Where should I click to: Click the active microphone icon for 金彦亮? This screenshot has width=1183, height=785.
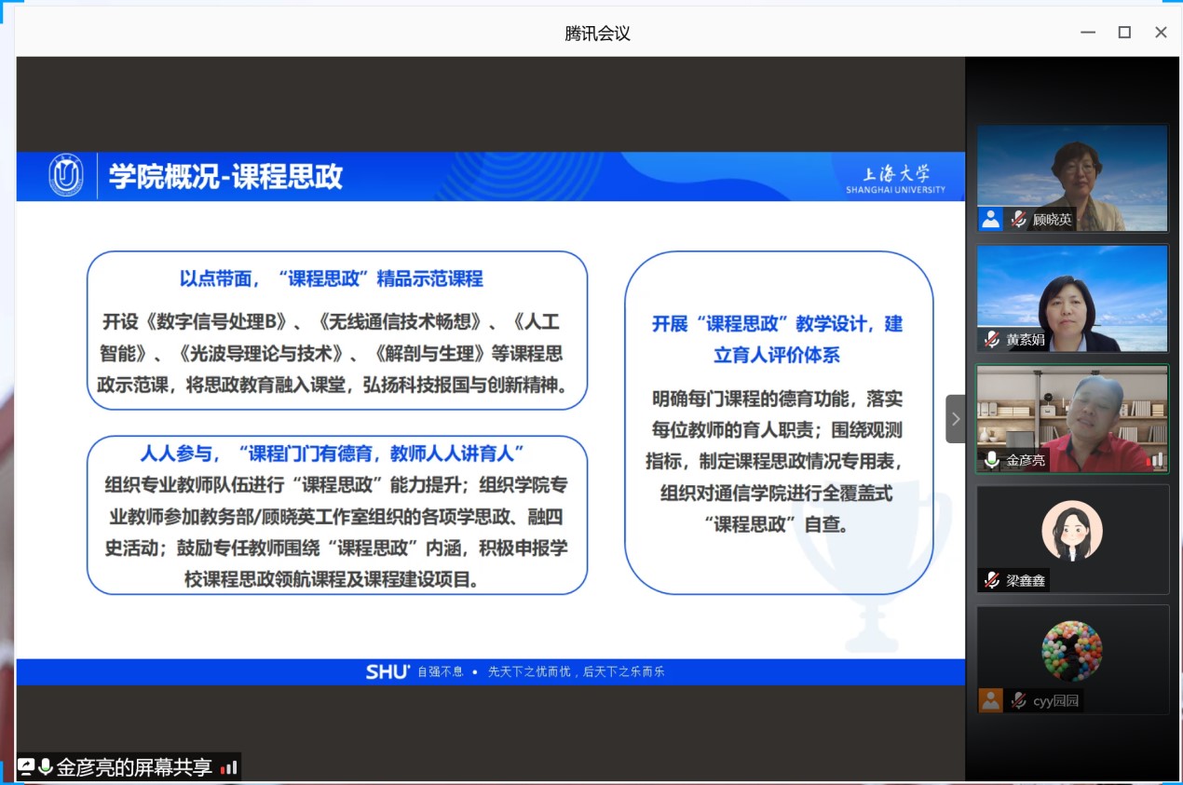pyautogui.click(x=992, y=460)
